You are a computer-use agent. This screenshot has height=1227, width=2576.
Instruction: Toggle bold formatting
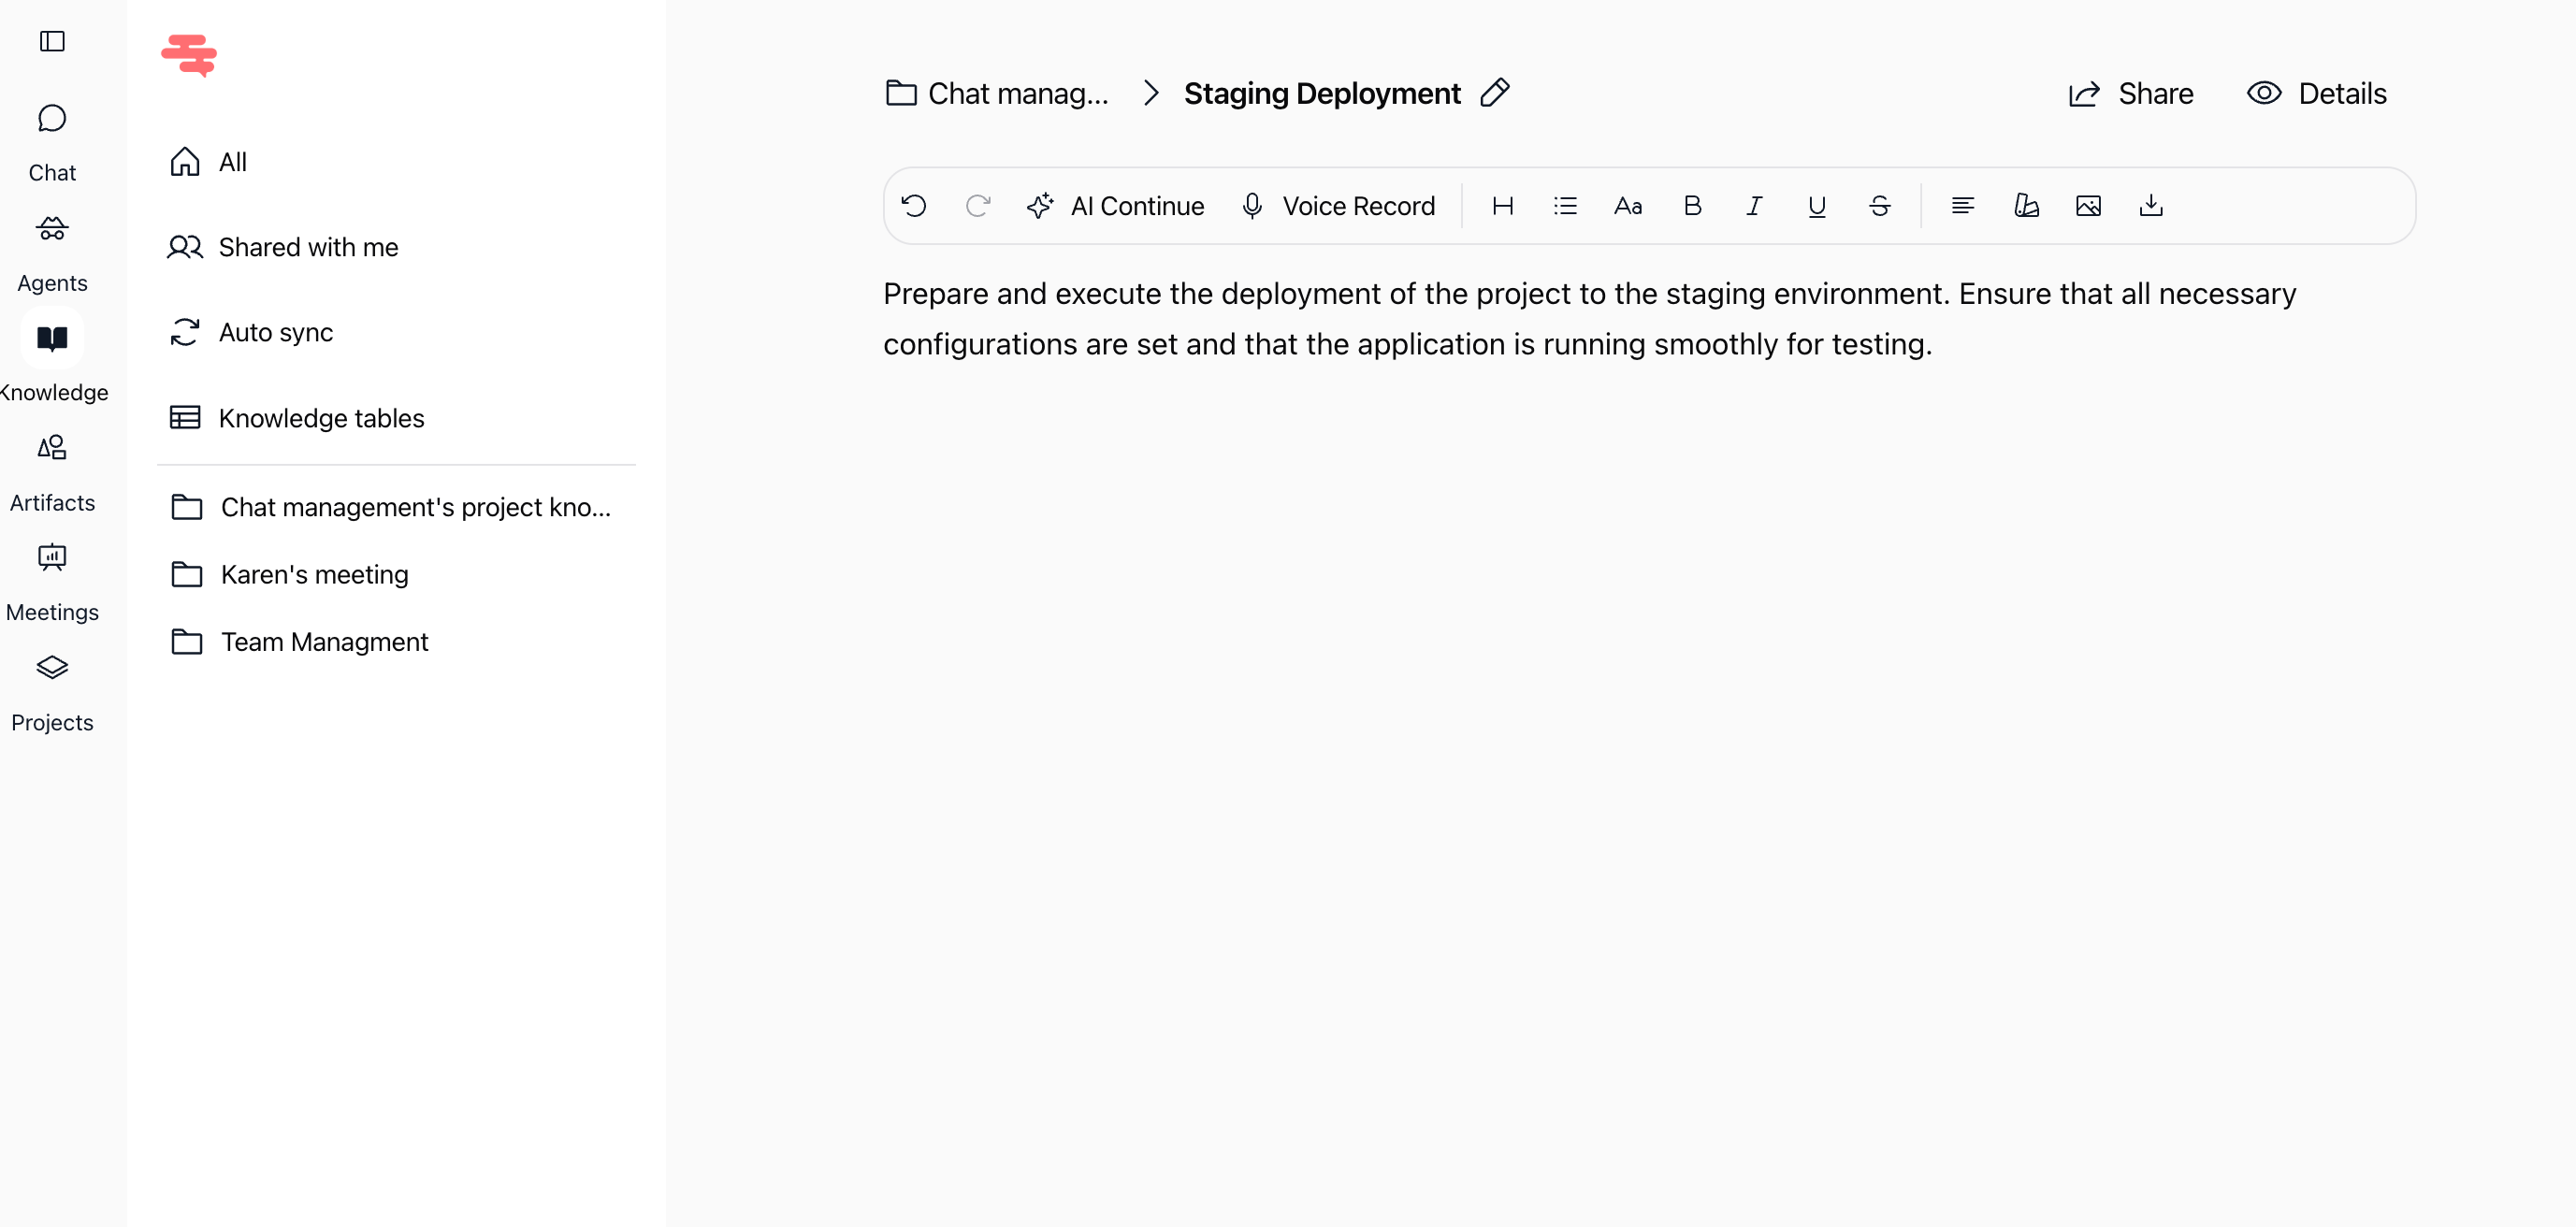pos(1692,206)
